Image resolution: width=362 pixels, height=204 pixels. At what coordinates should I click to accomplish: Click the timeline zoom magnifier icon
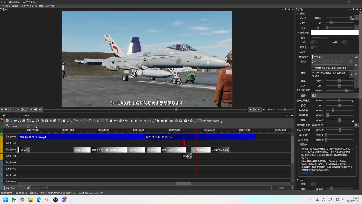tap(8, 126)
